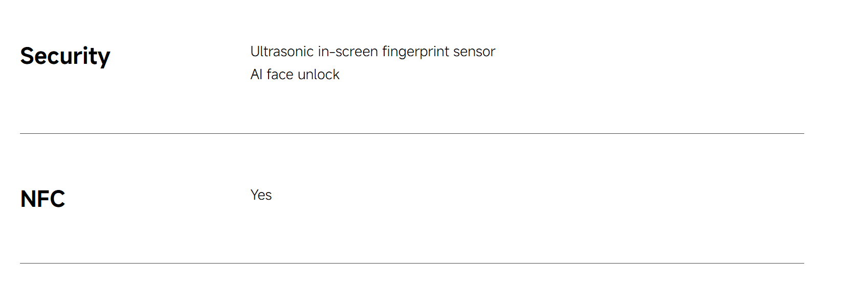
Task: Click the word face
Action: [280, 75]
